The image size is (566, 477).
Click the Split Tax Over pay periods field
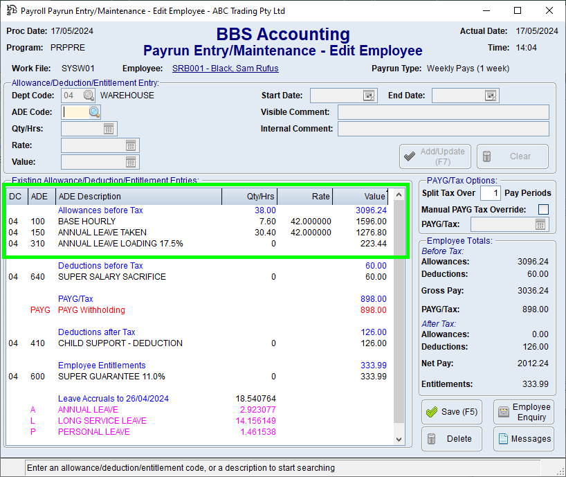coord(489,193)
